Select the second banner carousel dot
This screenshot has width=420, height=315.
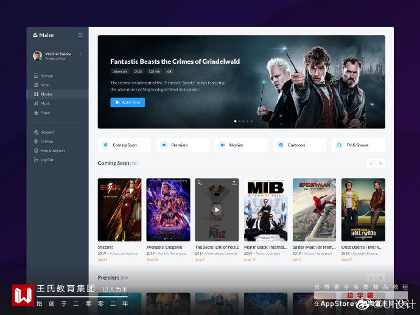point(239,121)
